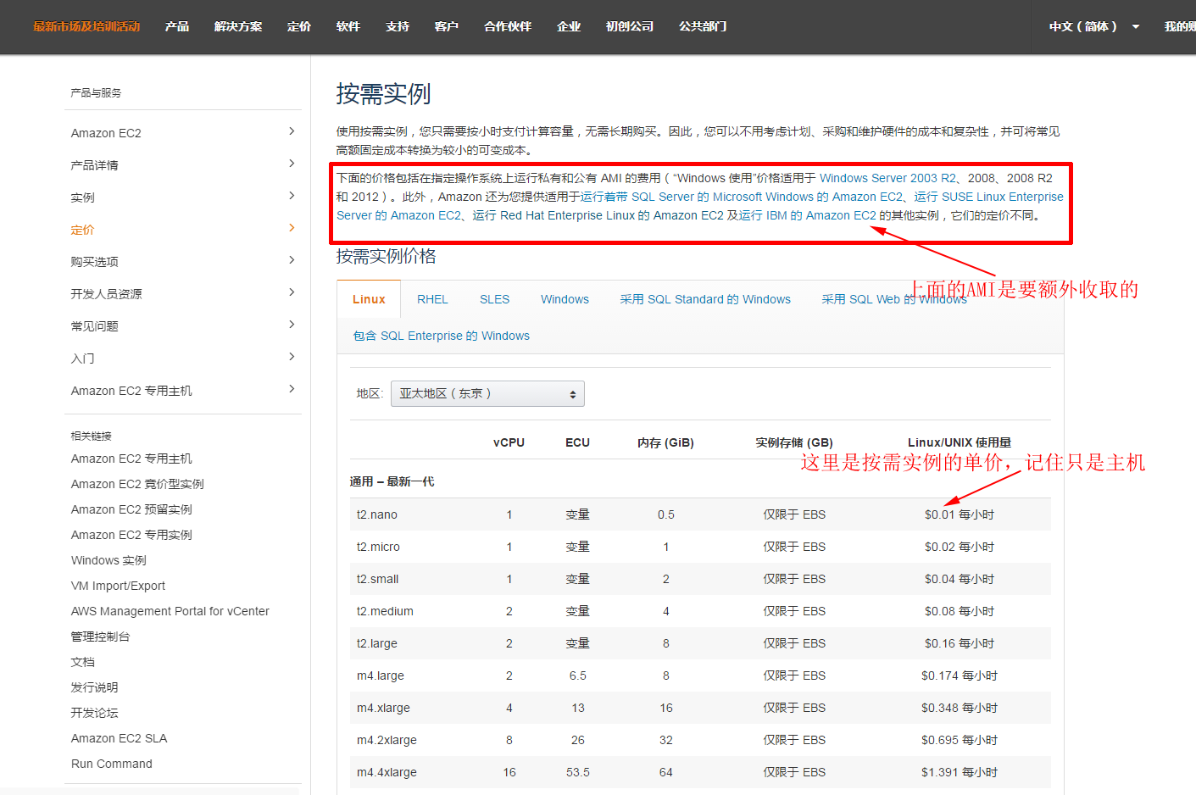Open Amazon EC2 专用主机 related link
The height and width of the screenshot is (795, 1196).
point(131,459)
